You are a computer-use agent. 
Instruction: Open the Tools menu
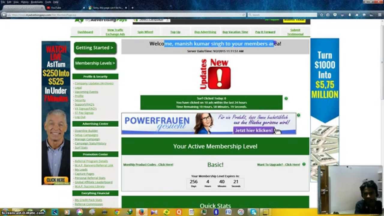(x=48, y=2)
